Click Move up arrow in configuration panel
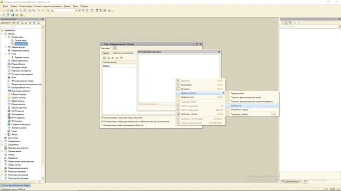Screen dimensions: 341x191 pos(30,23)
